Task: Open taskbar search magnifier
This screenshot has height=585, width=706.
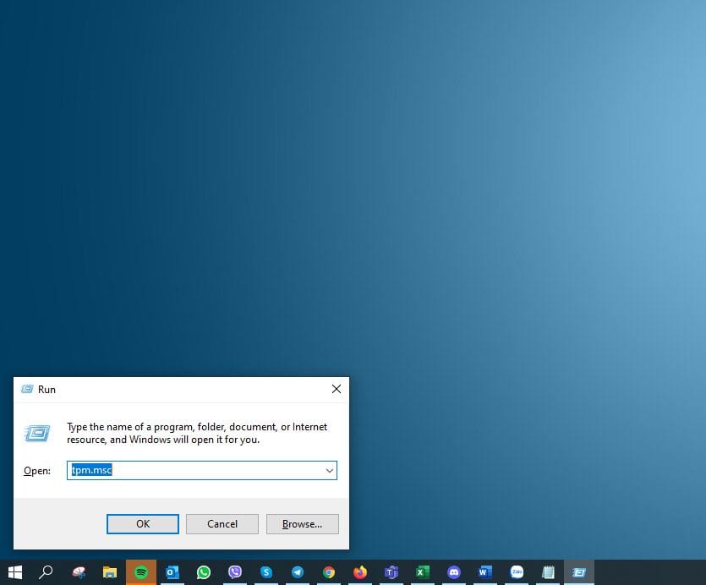Action: [47, 572]
